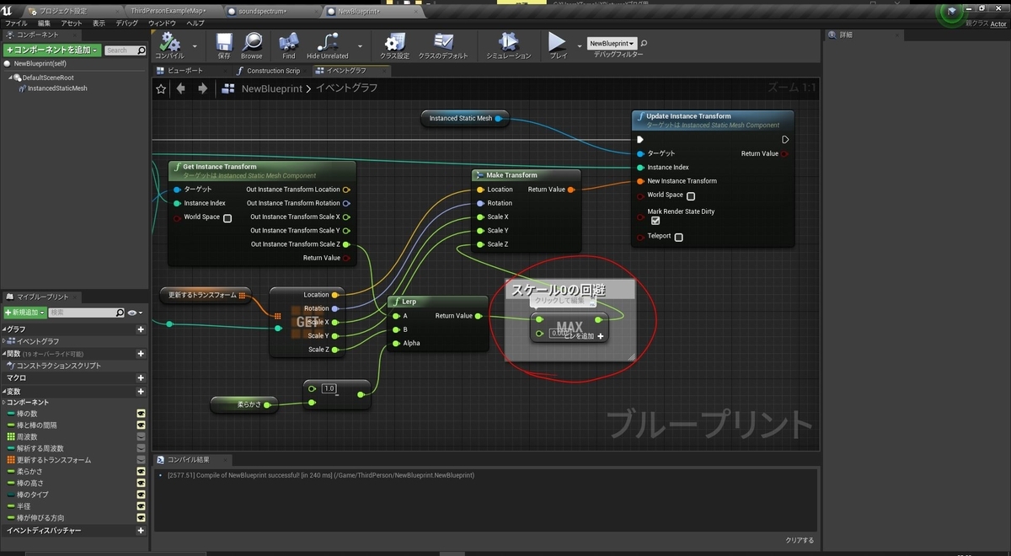Toggle the eye icon for 棒と棒の間隔 variable
The image size is (1011, 556).
pos(141,425)
